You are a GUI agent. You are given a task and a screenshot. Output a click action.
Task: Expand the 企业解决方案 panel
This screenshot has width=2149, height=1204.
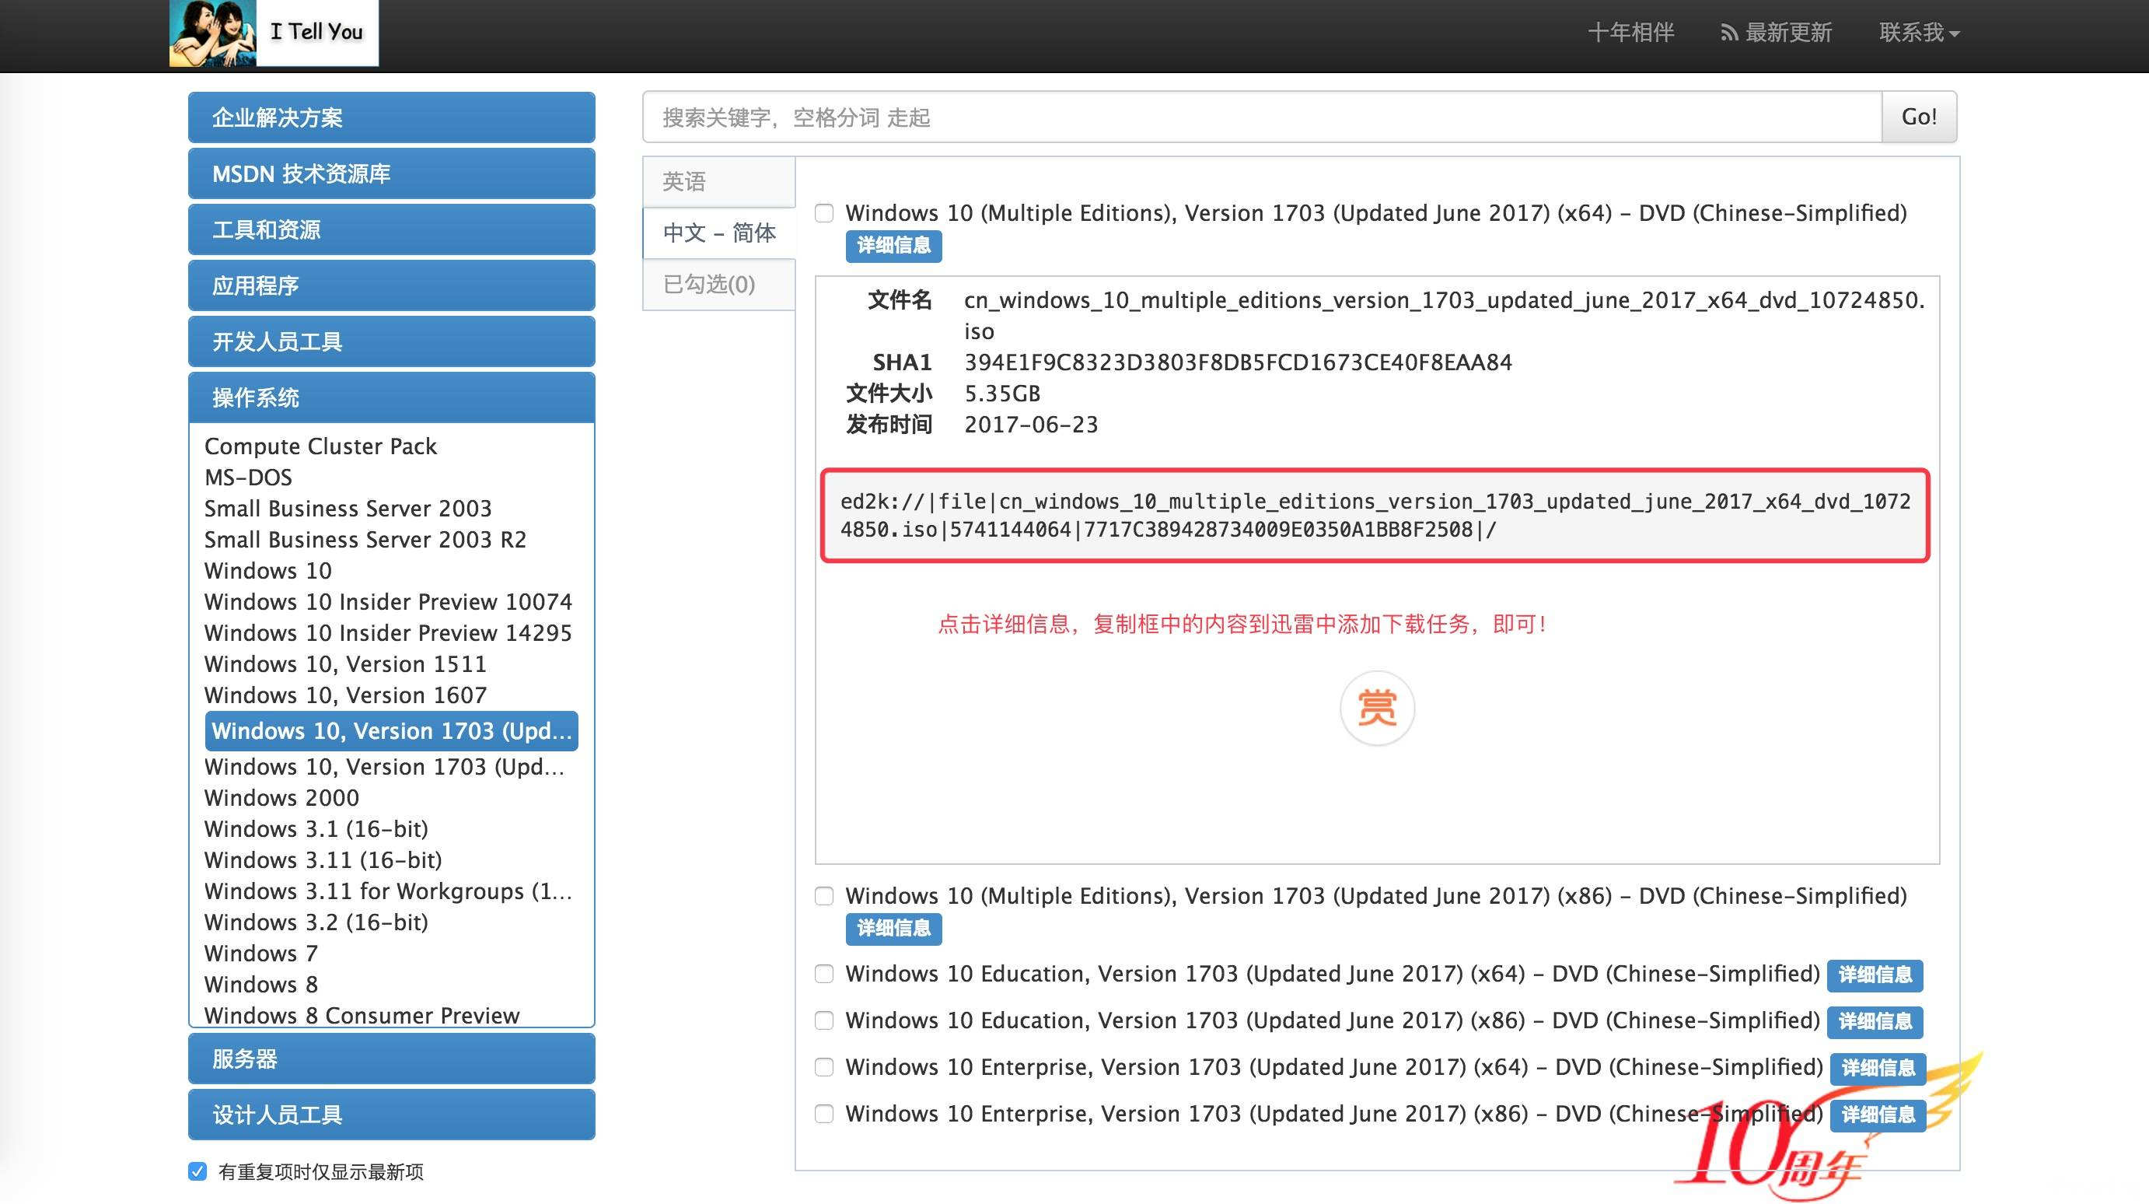coord(391,117)
